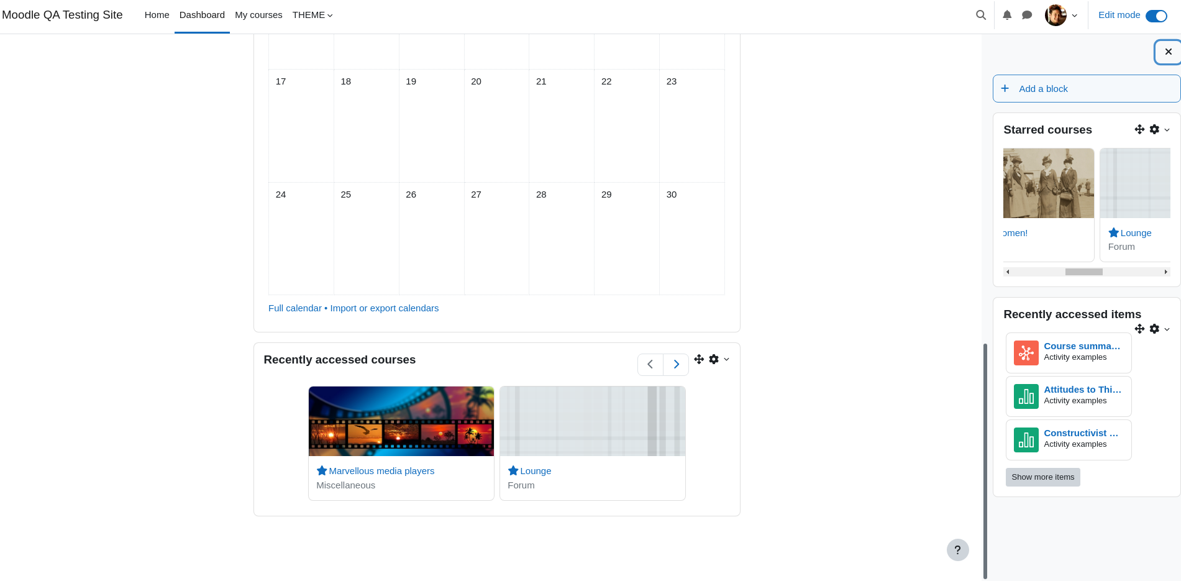The height and width of the screenshot is (581, 1181).
Task: Move the Recently accessed items block
Action: 1139,329
